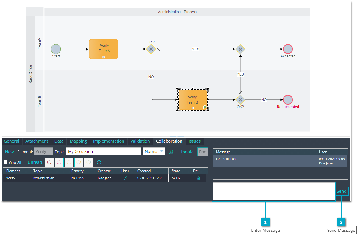360x238 pixels.
Task: Expand the Verify TeamA subprocess plus marker
Action: (104, 57)
